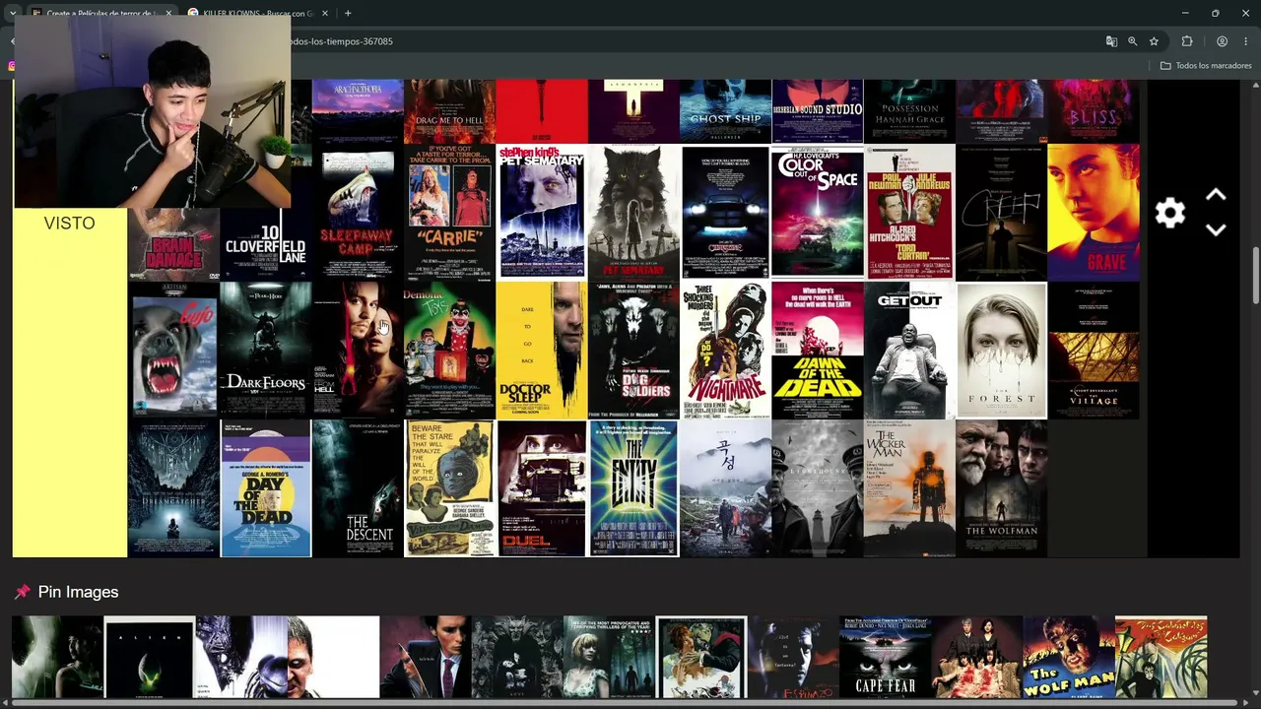
Task: Select the From Hell poster
Action: pos(358,351)
